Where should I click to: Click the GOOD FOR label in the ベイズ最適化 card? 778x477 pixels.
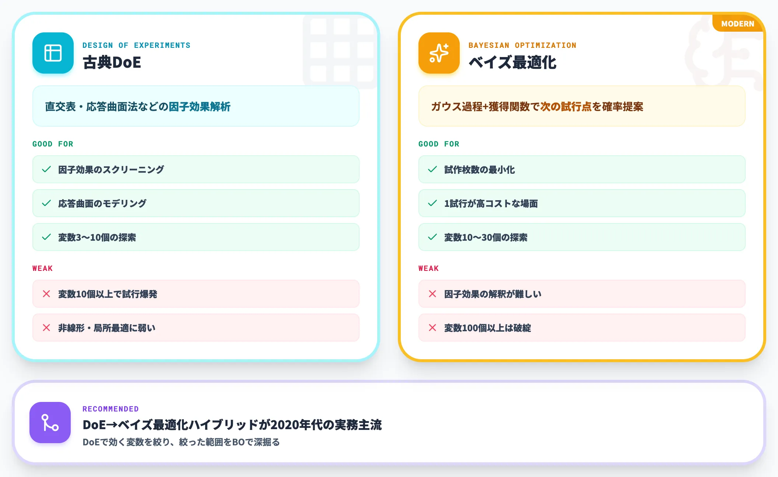point(439,144)
